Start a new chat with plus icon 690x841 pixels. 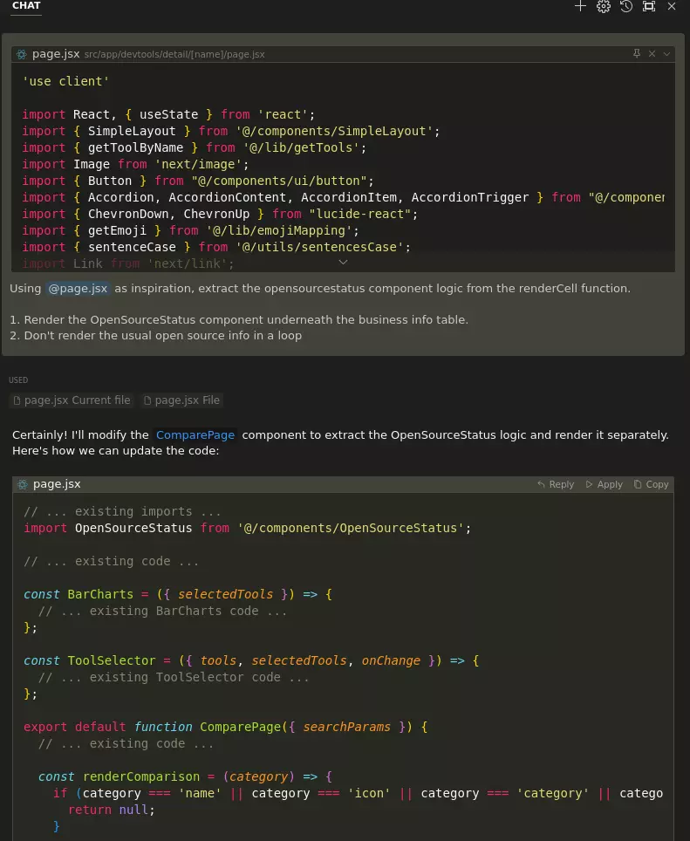pyautogui.click(x=580, y=6)
